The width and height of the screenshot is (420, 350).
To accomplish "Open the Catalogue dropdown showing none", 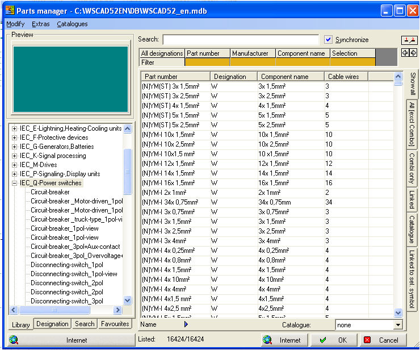I will click(x=398, y=325).
